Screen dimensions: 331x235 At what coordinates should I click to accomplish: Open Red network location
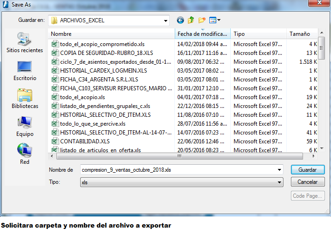(25, 154)
